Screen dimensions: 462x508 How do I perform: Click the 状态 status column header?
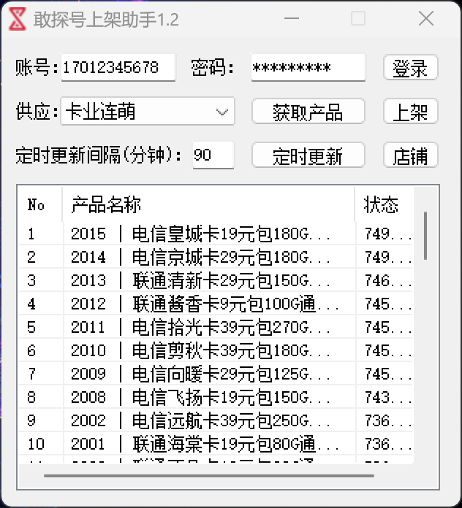pos(382,205)
